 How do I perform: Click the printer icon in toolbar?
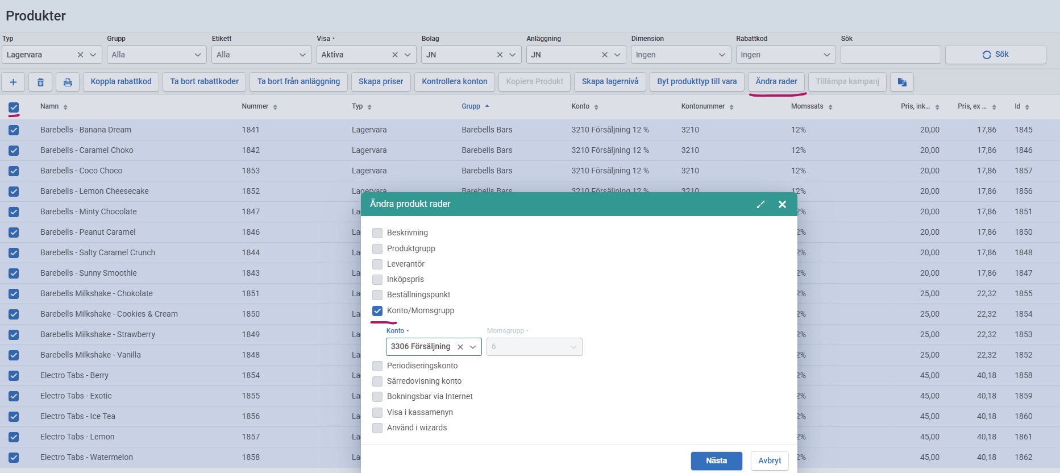point(68,82)
